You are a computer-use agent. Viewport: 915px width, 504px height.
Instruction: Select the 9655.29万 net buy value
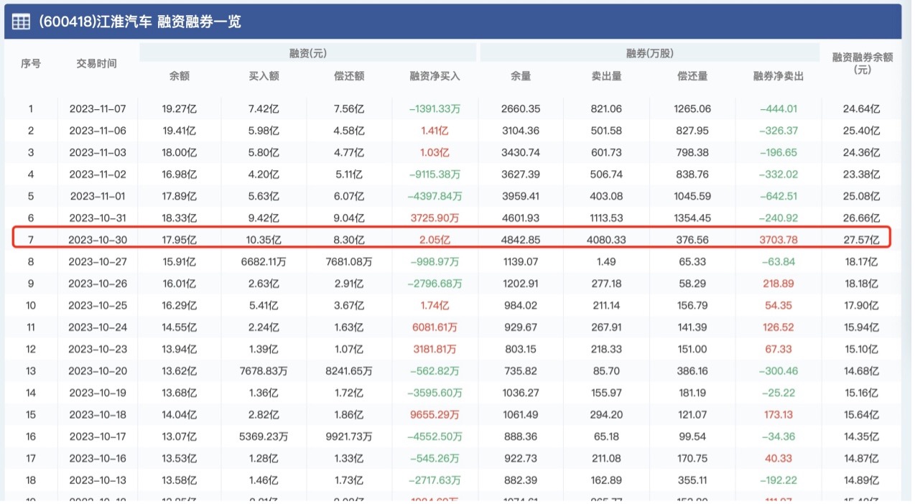(x=435, y=414)
